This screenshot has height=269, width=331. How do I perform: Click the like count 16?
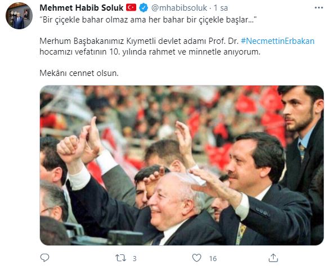click(213, 258)
